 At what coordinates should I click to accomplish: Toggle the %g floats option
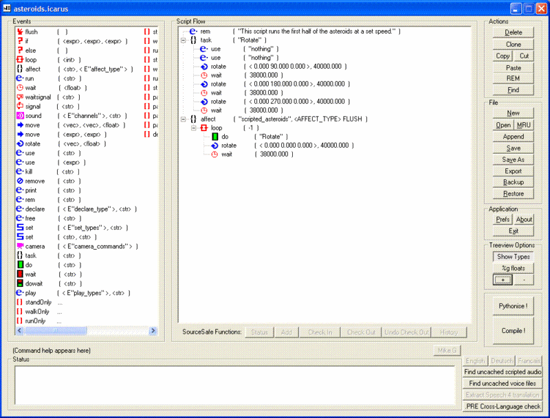pyautogui.click(x=514, y=268)
